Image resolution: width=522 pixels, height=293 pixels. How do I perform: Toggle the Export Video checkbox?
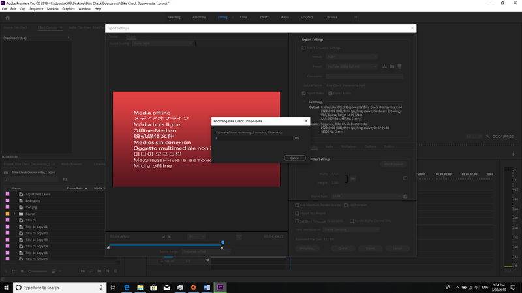[304, 92]
